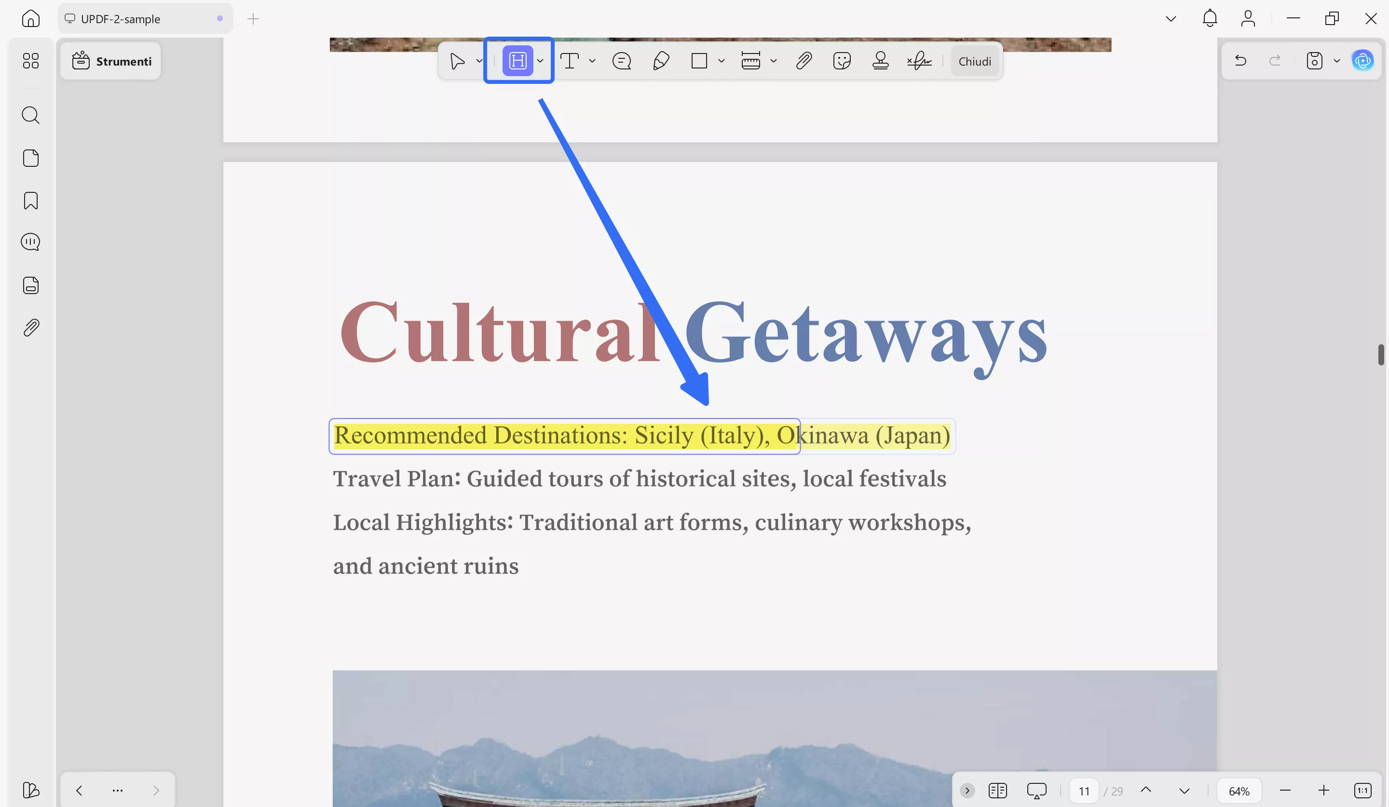Click the Chiudi button

point(974,61)
